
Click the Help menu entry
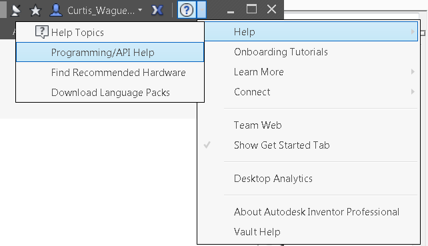(x=311, y=32)
